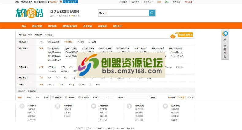242x130 pixels.
Task: Click the 买家指南 heading link
Action: [32, 106]
